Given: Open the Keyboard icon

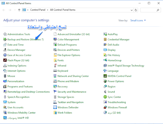Looking at the screenshot, I should click(x=55, y=71).
